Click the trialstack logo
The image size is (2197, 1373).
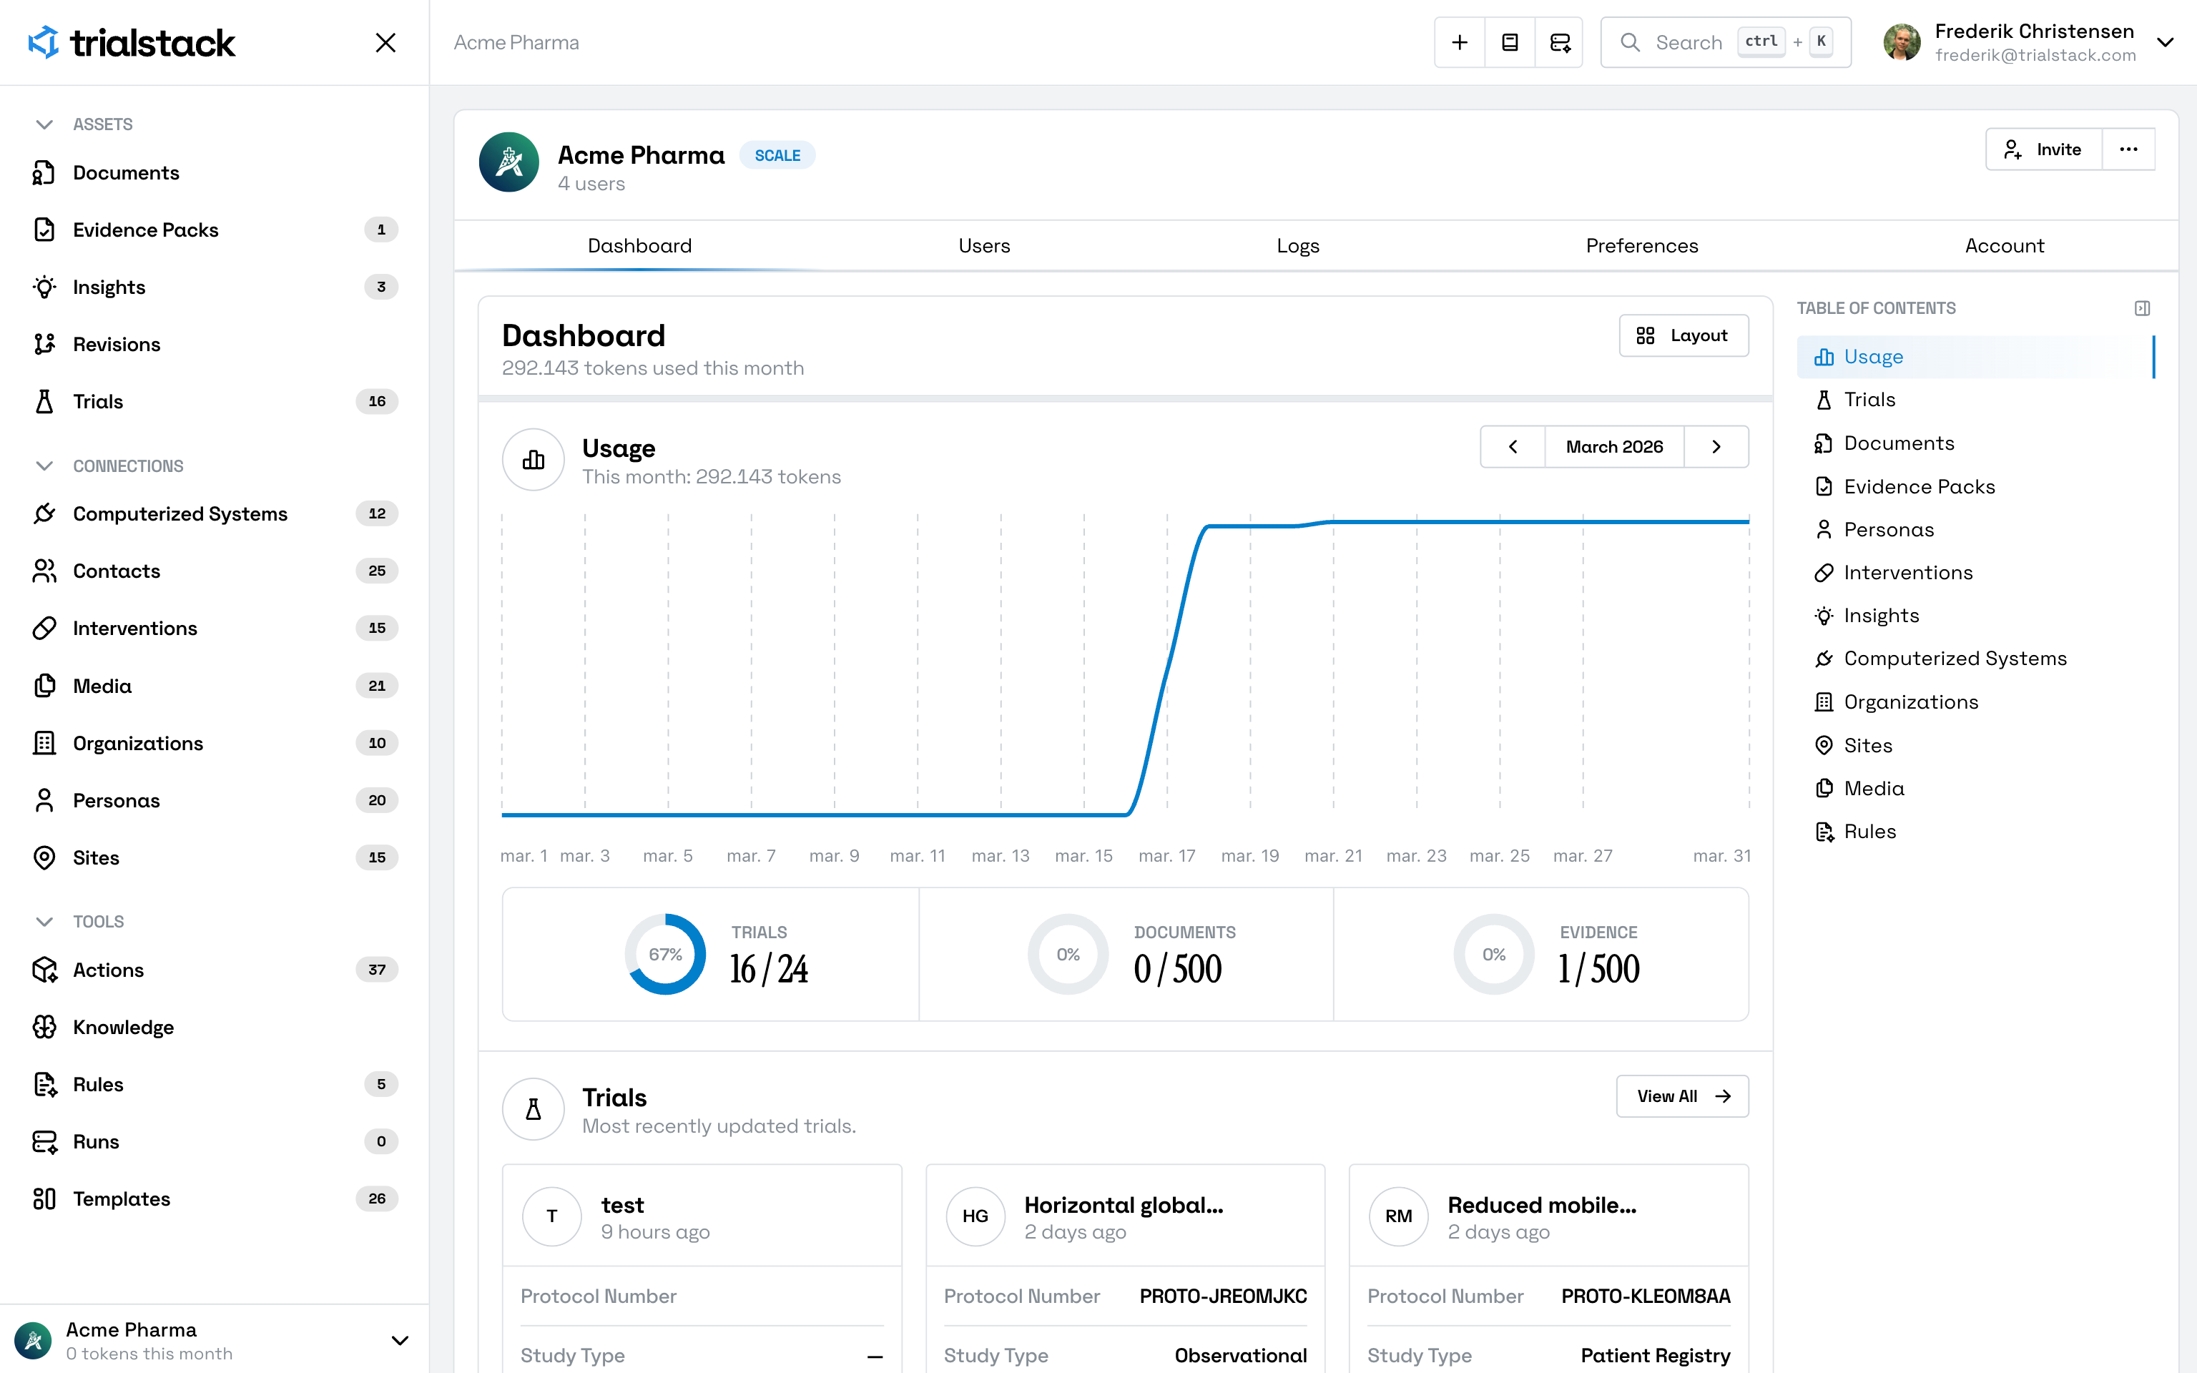[x=132, y=43]
